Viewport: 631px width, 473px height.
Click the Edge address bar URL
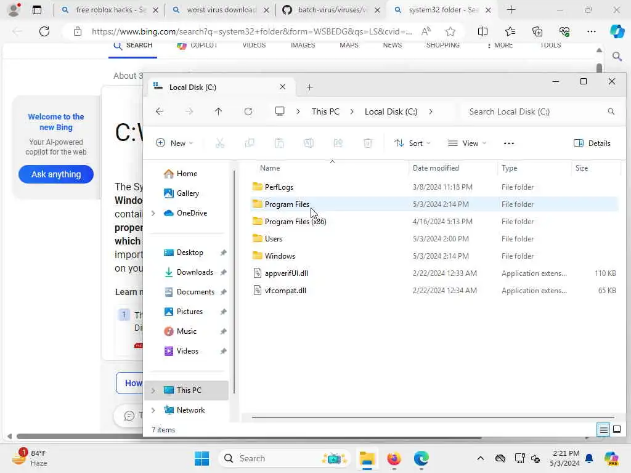[251, 31]
